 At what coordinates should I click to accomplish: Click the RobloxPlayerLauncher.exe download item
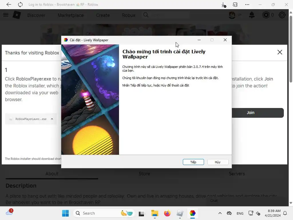click(x=31, y=119)
